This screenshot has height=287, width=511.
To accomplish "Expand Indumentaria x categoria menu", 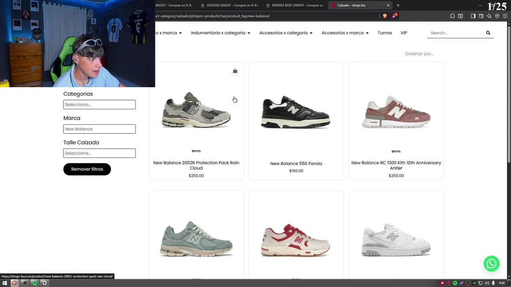I will [220, 33].
